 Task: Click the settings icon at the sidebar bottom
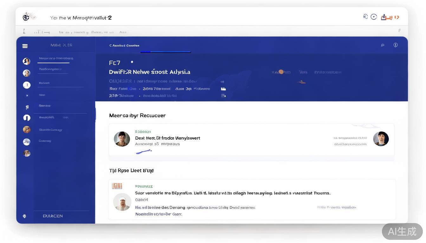24,216
